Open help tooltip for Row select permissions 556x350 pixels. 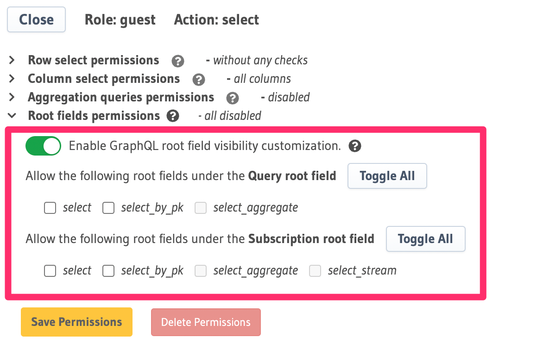(x=177, y=61)
